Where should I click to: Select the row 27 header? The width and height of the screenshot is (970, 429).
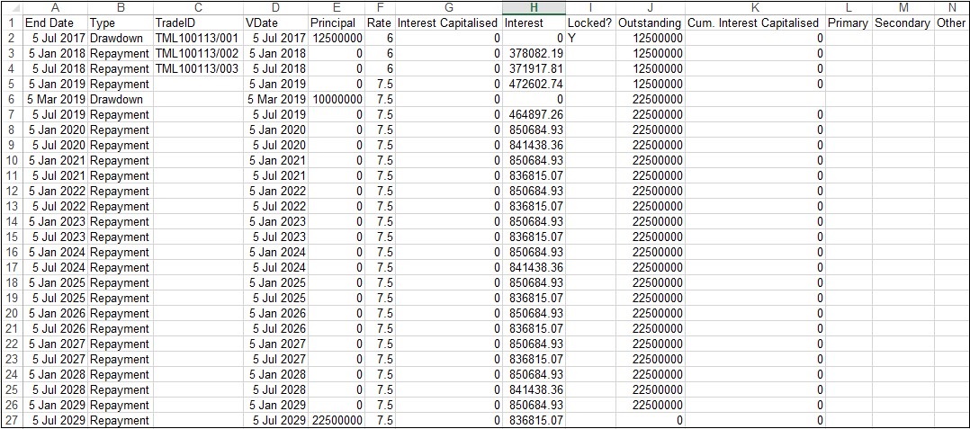(11, 420)
